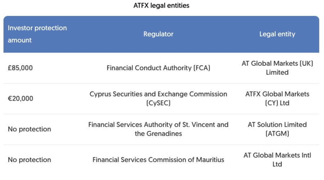Click Financial Services Commission of Mauritius cell
The image size is (324, 180).
158,160
